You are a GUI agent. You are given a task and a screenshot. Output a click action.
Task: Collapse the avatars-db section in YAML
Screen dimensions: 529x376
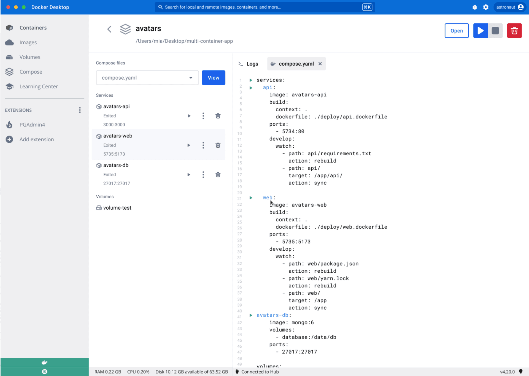coord(251,315)
